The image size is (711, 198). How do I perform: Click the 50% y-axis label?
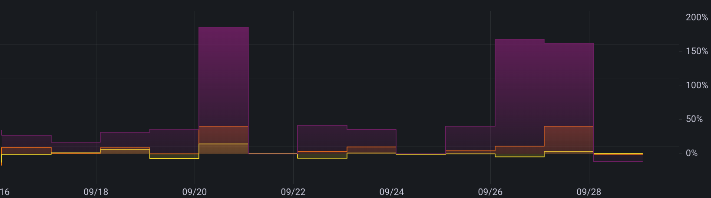point(694,119)
